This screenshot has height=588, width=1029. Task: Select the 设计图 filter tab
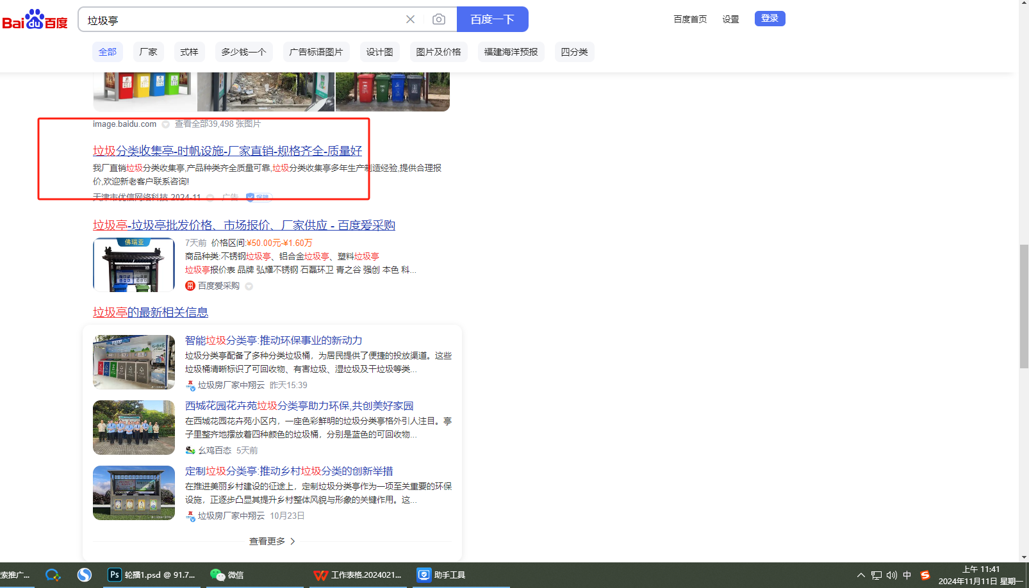pos(379,52)
